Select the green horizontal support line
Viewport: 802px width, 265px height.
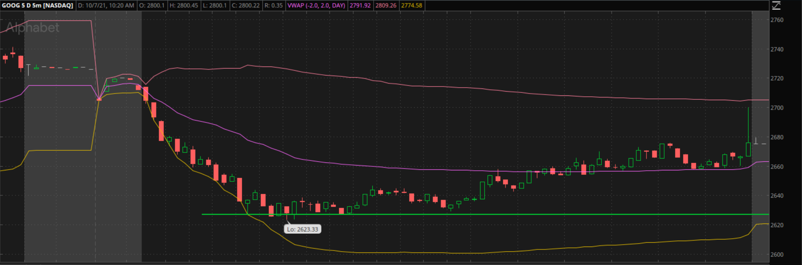pyautogui.click(x=485, y=214)
